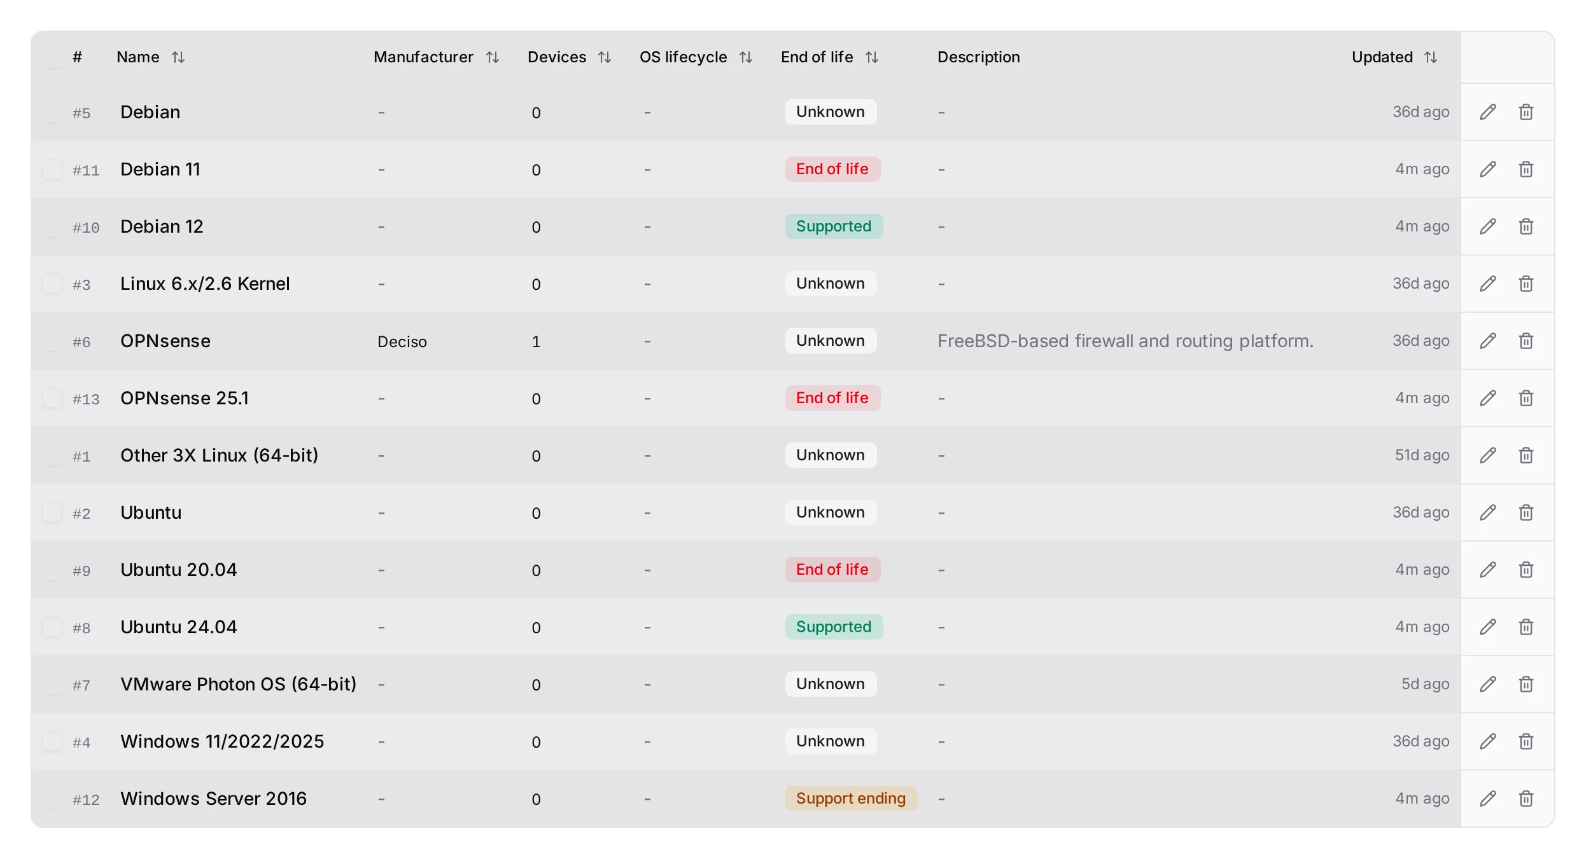Sort by End of life column
This screenshot has width=1586, height=857.
(830, 57)
